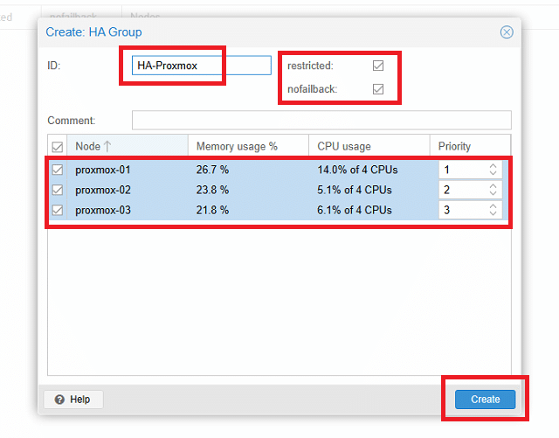Increase proxmox-01 priority with up arrow
The width and height of the screenshot is (559, 438).
coord(493,166)
